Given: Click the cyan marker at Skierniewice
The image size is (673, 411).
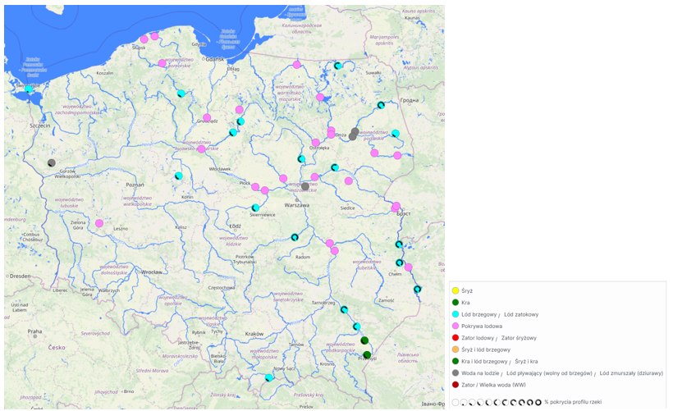Looking at the screenshot, I should pyautogui.click(x=255, y=208).
